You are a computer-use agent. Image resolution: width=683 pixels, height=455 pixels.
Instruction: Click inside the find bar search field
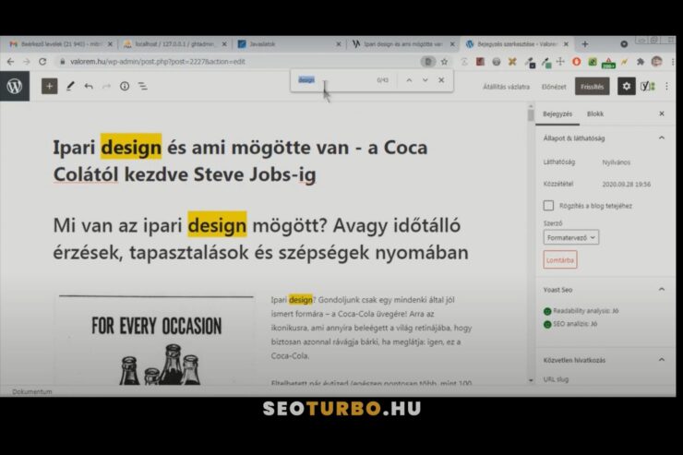(x=333, y=80)
